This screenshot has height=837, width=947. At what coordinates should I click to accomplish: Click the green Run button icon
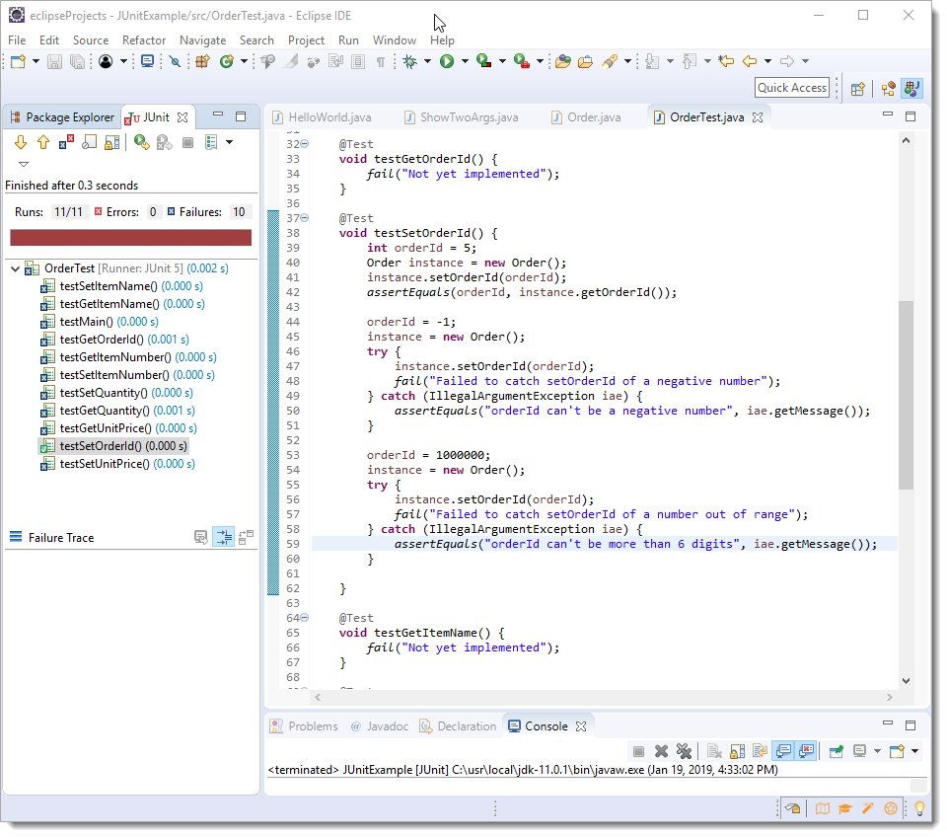pyautogui.click(x=447, y=61)
